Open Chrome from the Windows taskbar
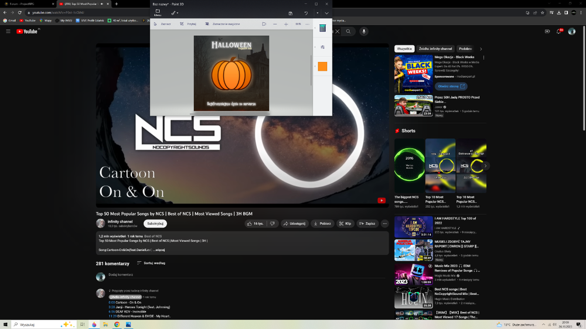The width and height of the screenshot is (586, 329). (x=117, y=324)
